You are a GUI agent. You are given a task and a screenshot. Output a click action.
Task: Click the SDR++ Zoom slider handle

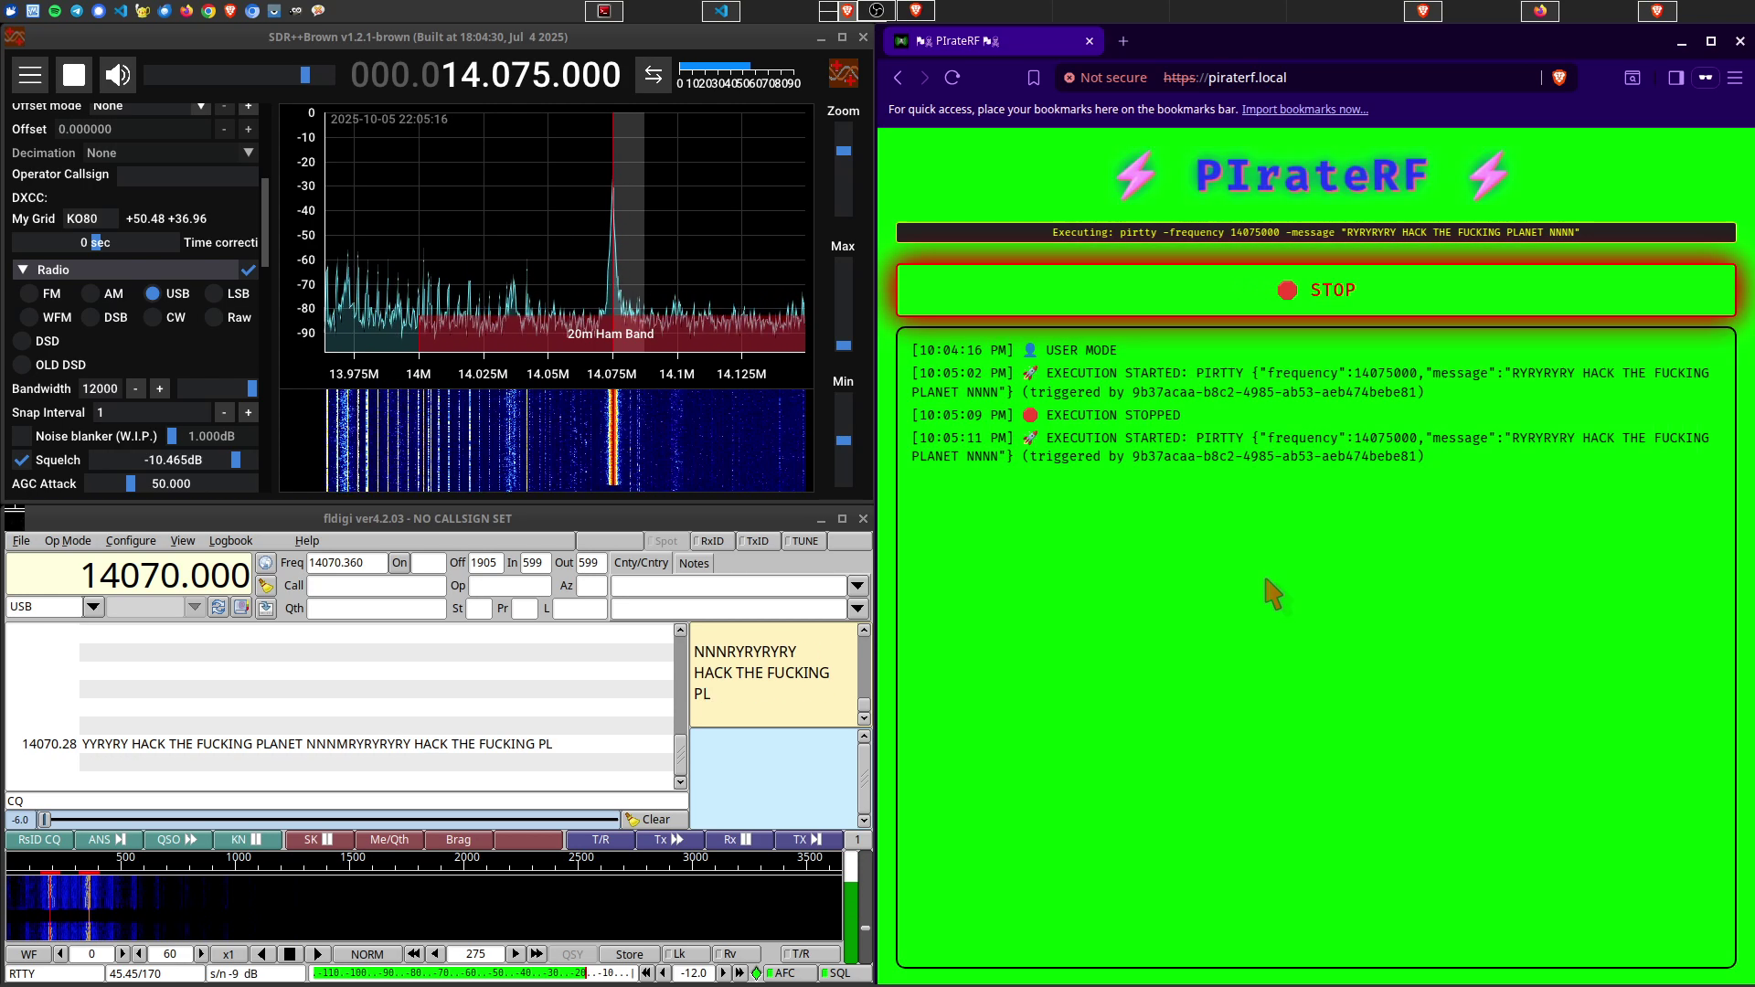click(844, 151)
